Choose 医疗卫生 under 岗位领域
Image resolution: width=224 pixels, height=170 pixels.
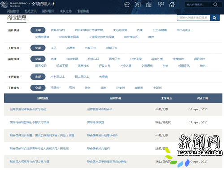pos(115,59)
